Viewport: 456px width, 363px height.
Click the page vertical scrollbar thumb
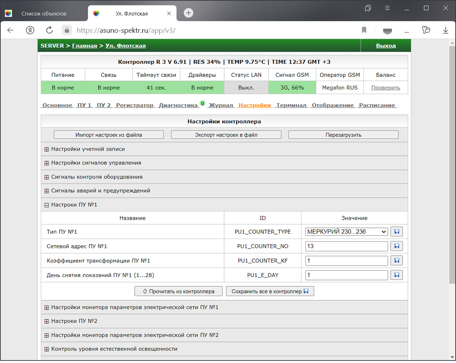pos(452,165)
